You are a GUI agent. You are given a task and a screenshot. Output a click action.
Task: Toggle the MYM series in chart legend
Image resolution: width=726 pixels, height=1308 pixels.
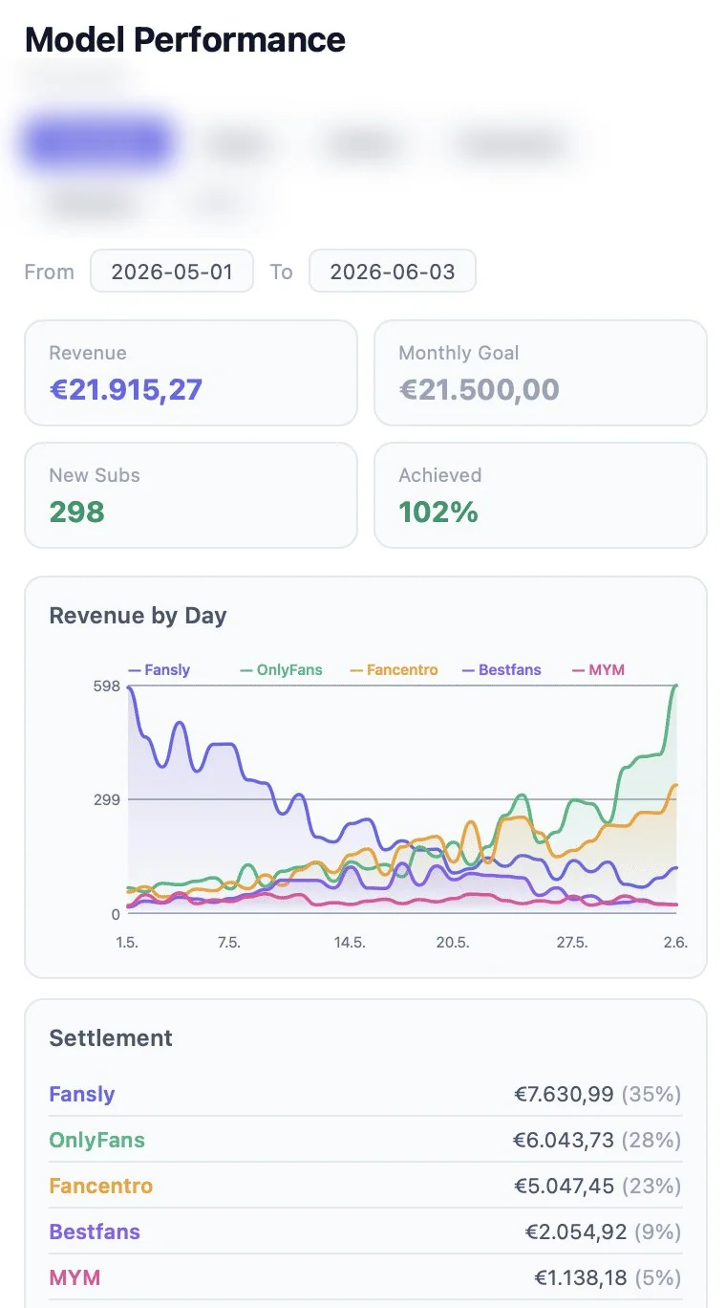click(598, 670)
